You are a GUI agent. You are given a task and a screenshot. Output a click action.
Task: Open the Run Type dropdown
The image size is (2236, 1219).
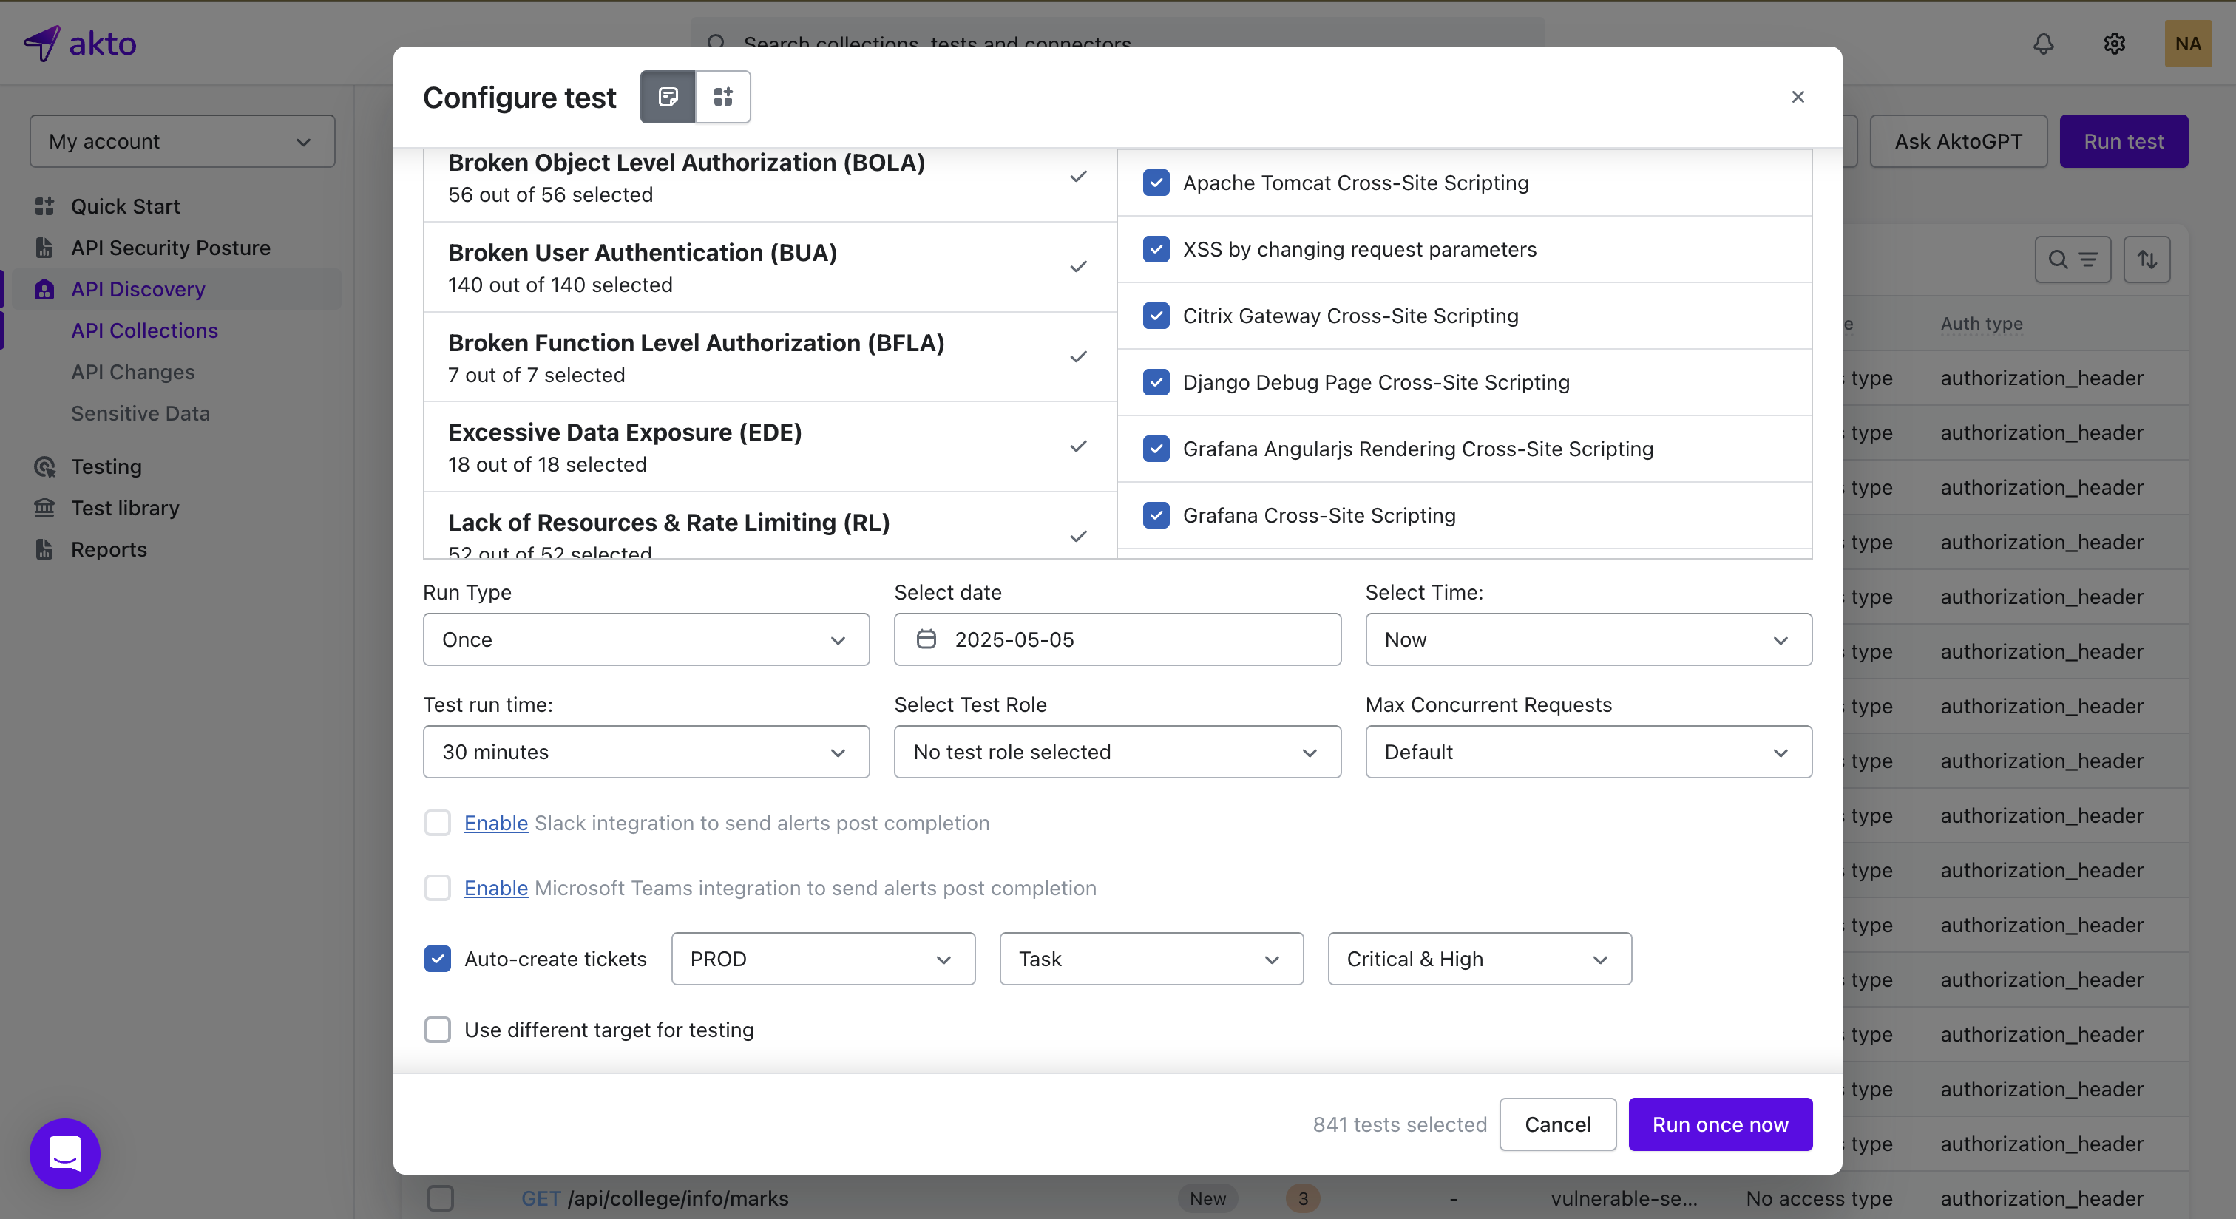point(646,639)
